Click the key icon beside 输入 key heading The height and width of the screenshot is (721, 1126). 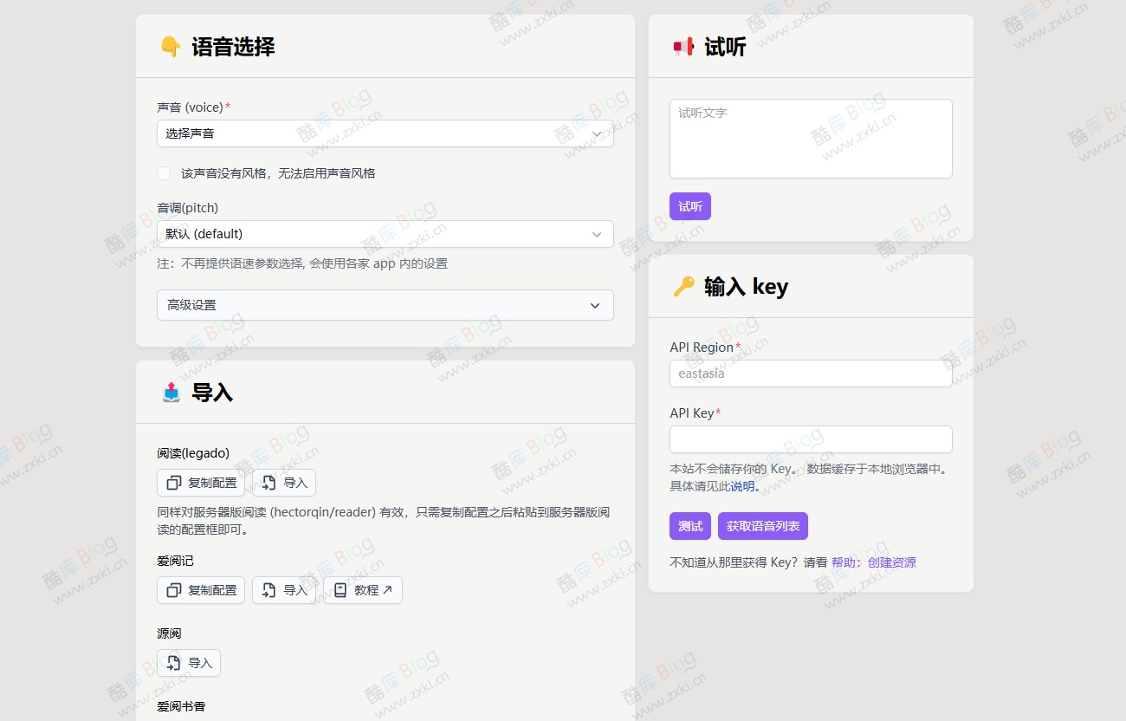point(683,286)
